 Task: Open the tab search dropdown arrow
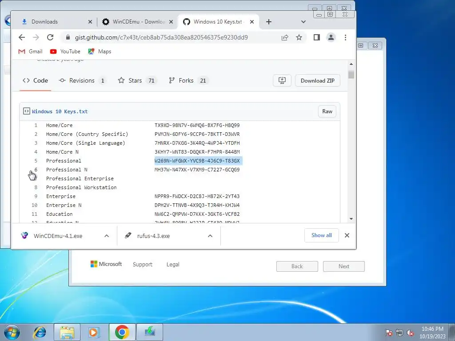303,22
